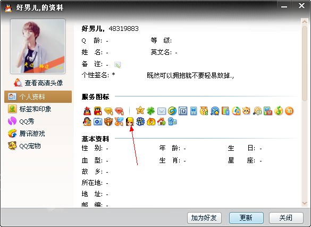The image size is (311, 227).
Task: Edit the remark with the pencil icon
Action: click(x=117, y=65)
